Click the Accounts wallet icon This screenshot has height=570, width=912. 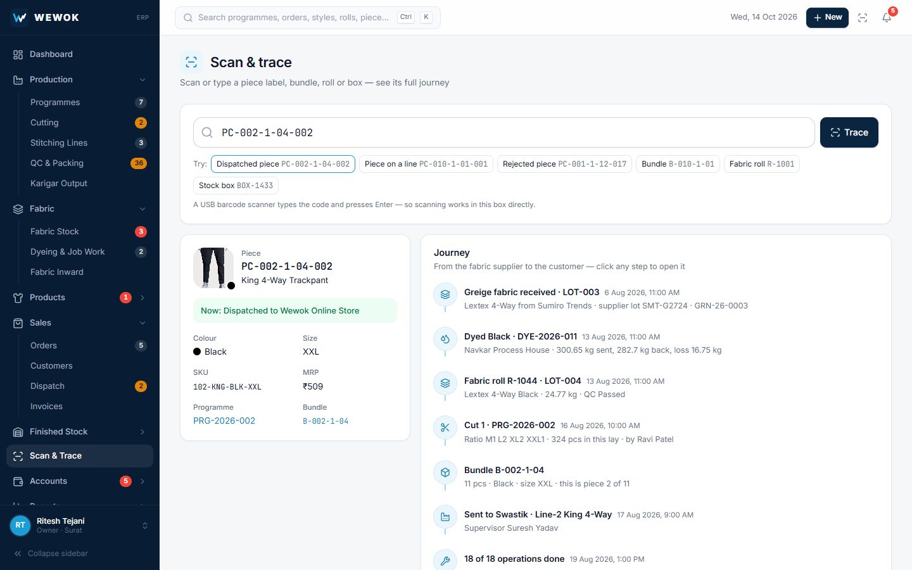[x=18, y=481]
